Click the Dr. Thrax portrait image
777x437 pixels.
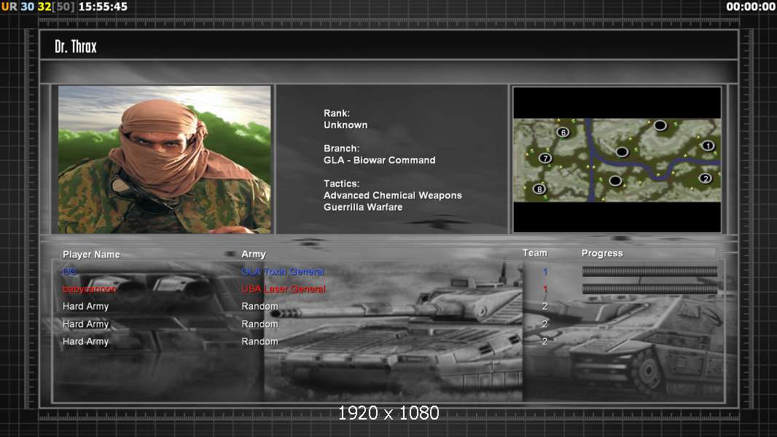[x=165, y=160]
